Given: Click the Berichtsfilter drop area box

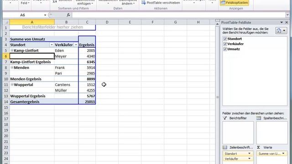Looking at the screenshot, I should click(x=238, y=133).
